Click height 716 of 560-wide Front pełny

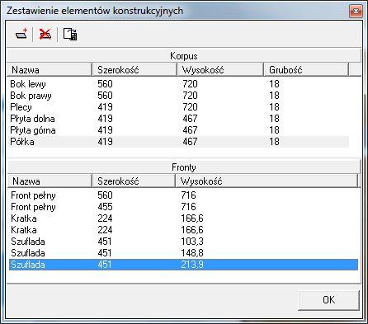188,195
